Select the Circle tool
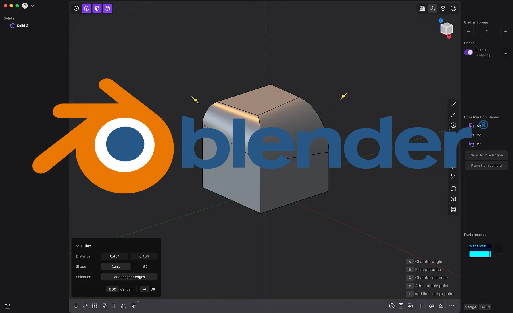513x313 pixels. tap(453, 125)
